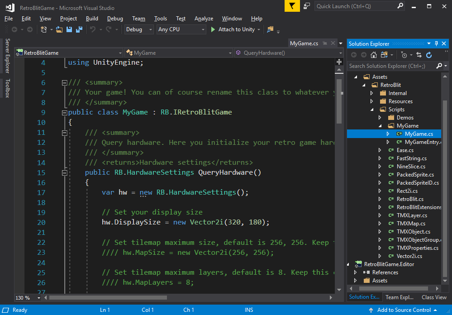Click the notifications flag icon in title bar

[292, 6]
